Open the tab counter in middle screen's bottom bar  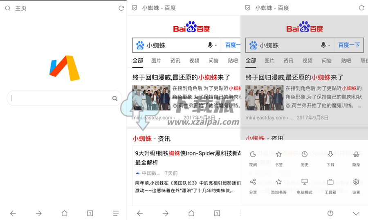pyautogui.click(x=217, y=213)
